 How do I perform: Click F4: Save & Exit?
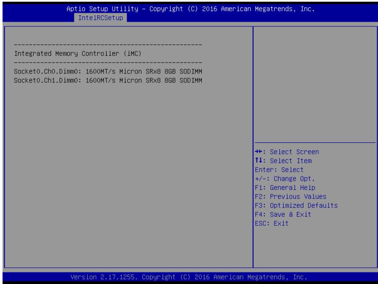(283, 215)
